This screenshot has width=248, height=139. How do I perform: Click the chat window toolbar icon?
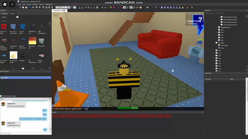pos(75,7)
